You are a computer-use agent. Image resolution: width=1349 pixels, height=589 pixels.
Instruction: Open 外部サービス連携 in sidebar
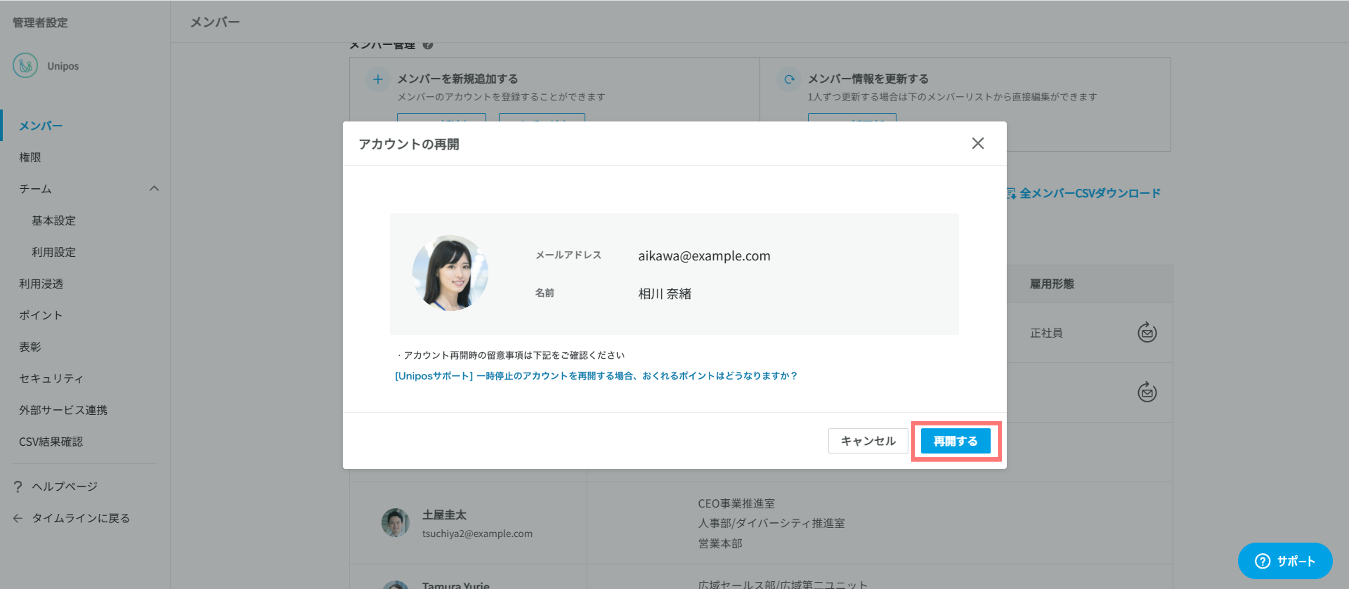pyautogui.click(x=63, y=410)
